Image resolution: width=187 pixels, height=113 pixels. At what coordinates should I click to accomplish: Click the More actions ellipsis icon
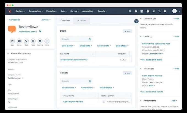(47, 41)
